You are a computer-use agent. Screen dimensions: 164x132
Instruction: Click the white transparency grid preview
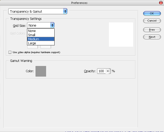(121, 35)
